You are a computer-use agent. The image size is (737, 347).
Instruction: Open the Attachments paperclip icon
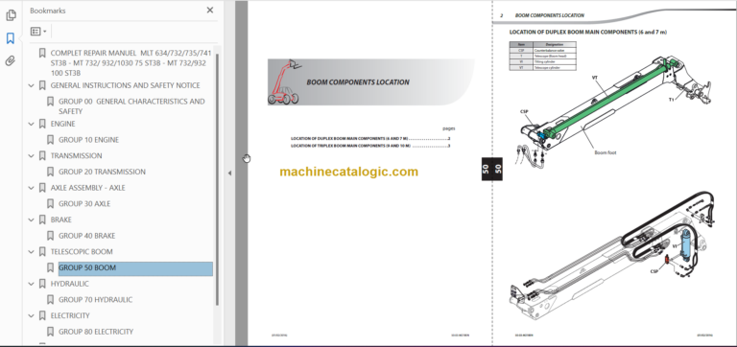[x=11, y=60]
